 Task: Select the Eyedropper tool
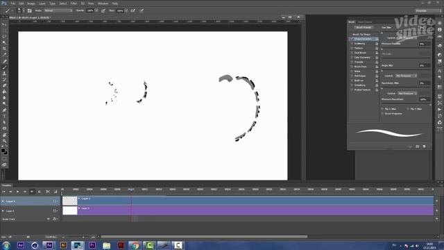click(4, 55)
